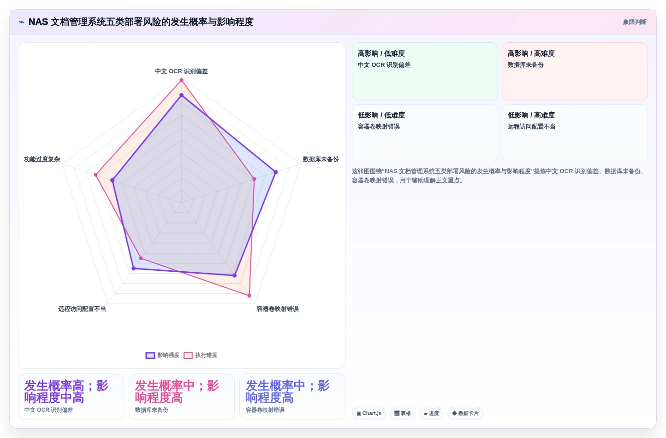
Task: Click the lightning icon beside the NAS title
Action: tap(22, 22)
